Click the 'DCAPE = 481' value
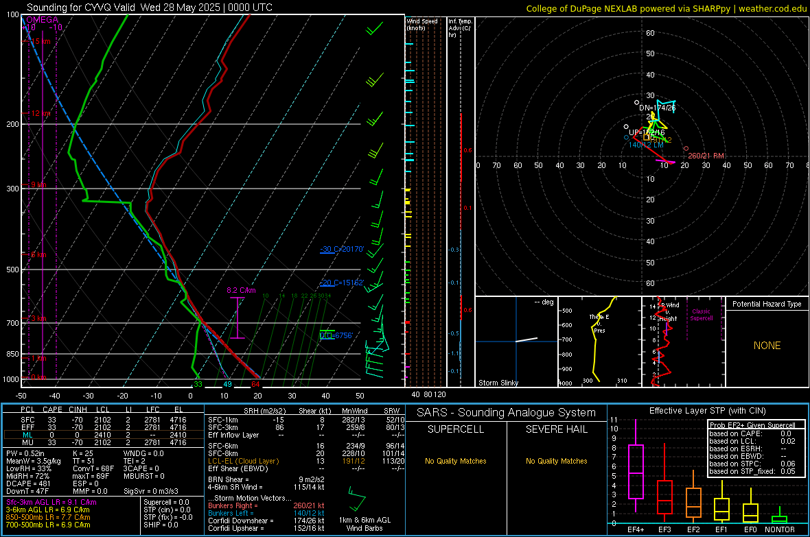810x537 pixels. coord(28,484)
